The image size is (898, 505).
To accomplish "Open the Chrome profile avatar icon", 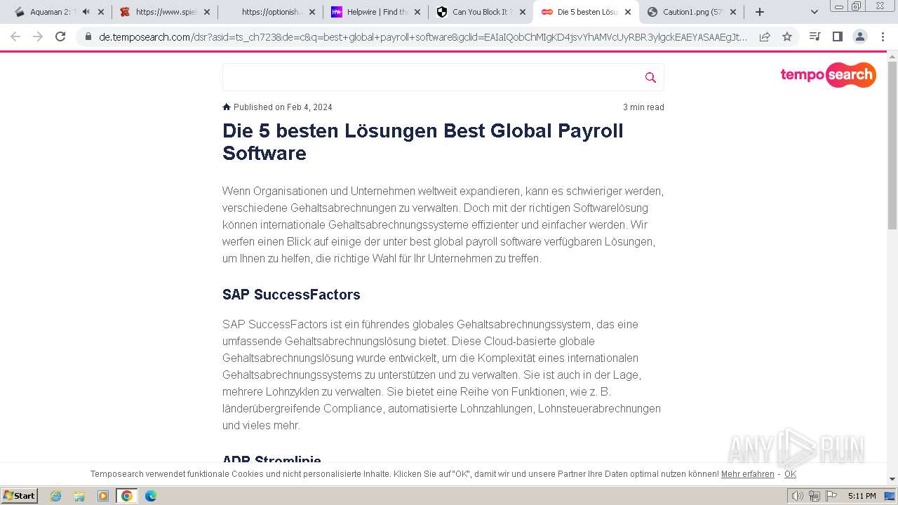I will click(x=859, y=36).
